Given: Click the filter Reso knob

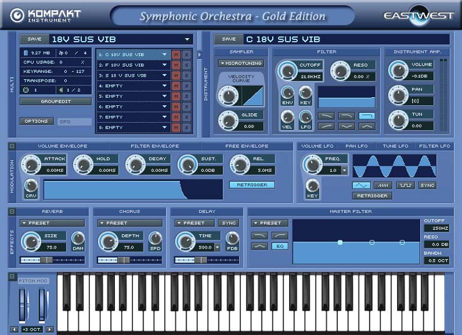Looking at the screenshot, I should point(340,71).
